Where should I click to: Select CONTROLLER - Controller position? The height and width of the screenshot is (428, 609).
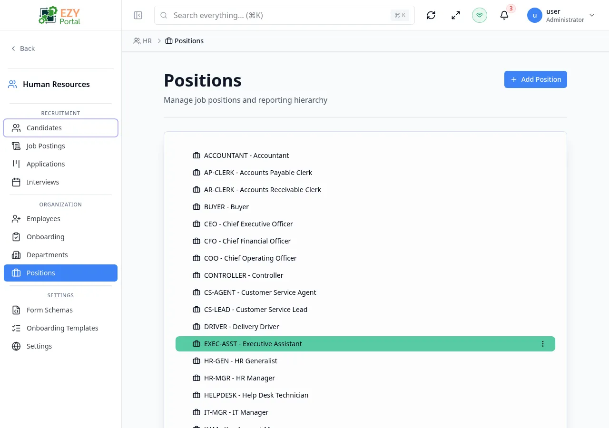tap(365, 275)
